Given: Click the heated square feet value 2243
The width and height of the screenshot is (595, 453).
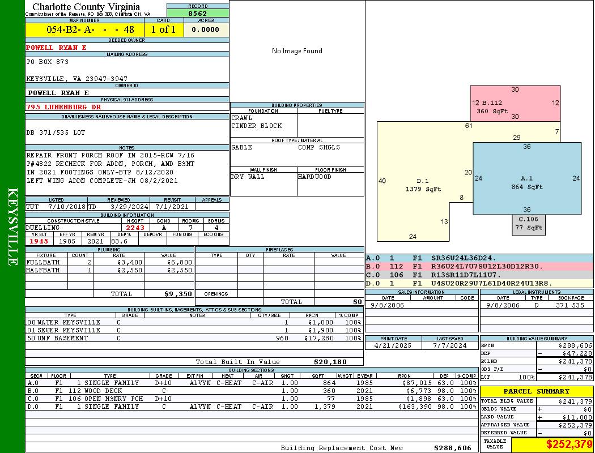Looking at the screenshot, I should click(x=135, y=228).
